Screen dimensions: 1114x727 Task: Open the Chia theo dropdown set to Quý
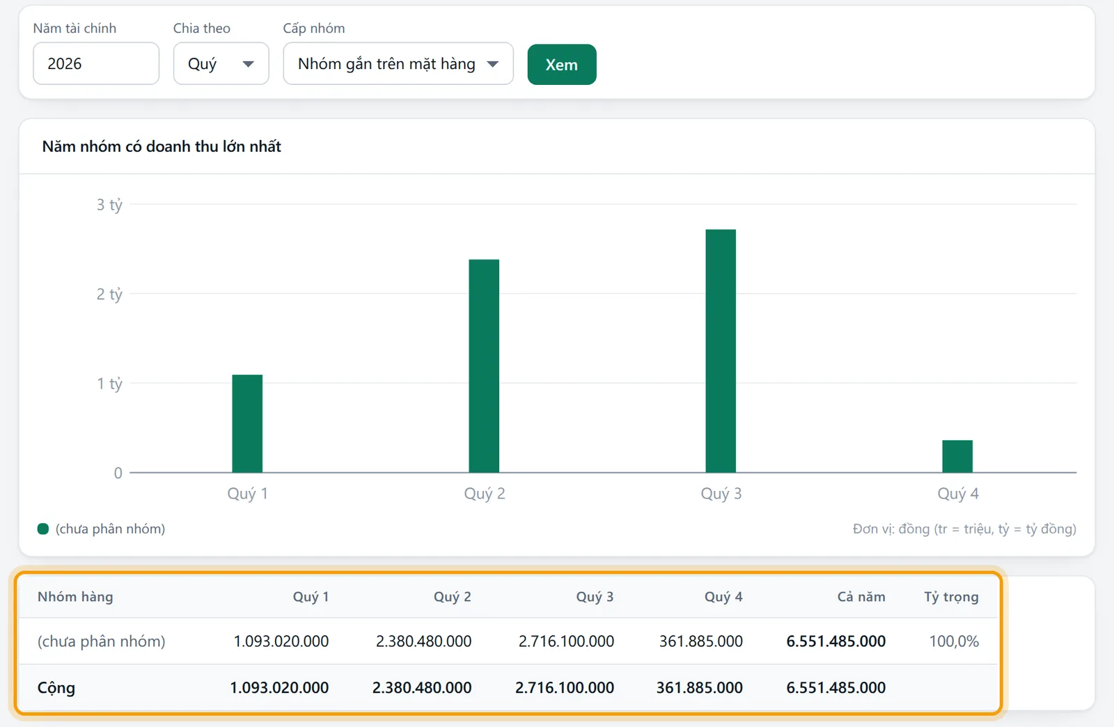point(221,63)
